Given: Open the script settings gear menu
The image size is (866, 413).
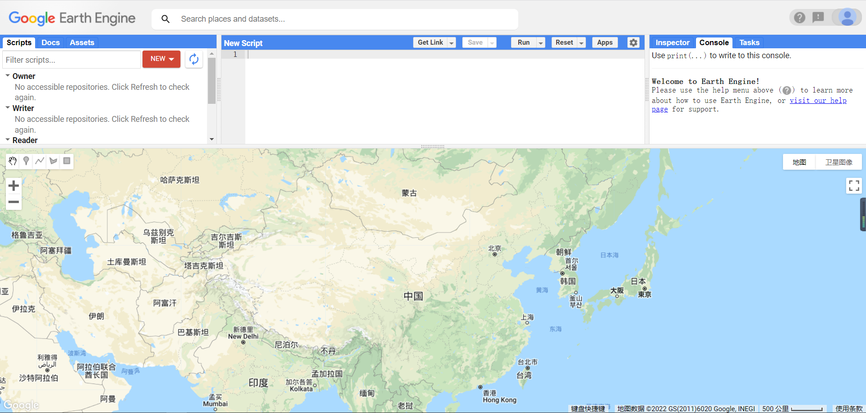Looking at the screenshot, I should [x=633, y=42].
